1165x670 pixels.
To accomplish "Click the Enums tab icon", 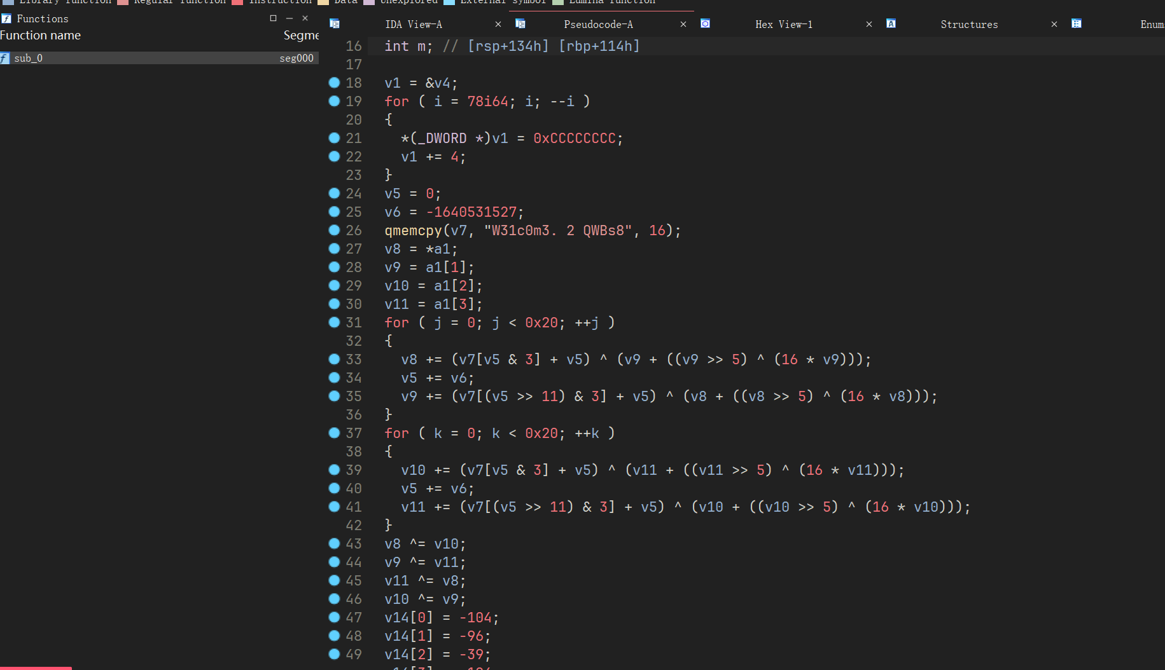I will 1077,24.
